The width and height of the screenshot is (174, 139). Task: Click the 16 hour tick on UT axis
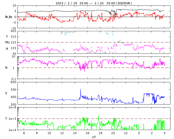click(x=88, y=133)
